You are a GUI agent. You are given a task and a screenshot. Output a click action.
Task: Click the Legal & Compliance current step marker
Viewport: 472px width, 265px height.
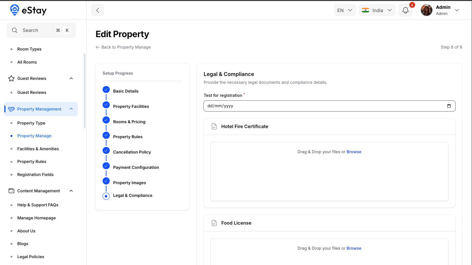pyautogui.click(x=106, y=196)
